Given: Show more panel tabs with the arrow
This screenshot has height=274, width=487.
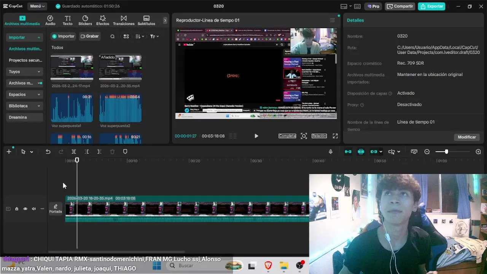Looking at the screenshot, I should 165,21.
